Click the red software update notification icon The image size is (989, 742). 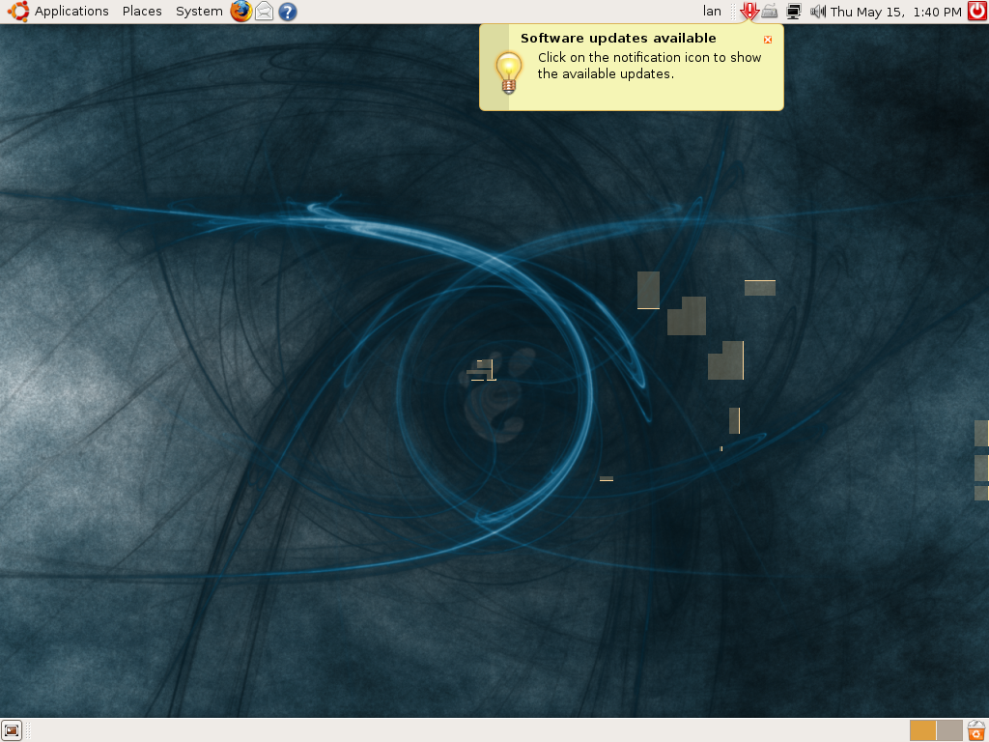tap(749, 12)
